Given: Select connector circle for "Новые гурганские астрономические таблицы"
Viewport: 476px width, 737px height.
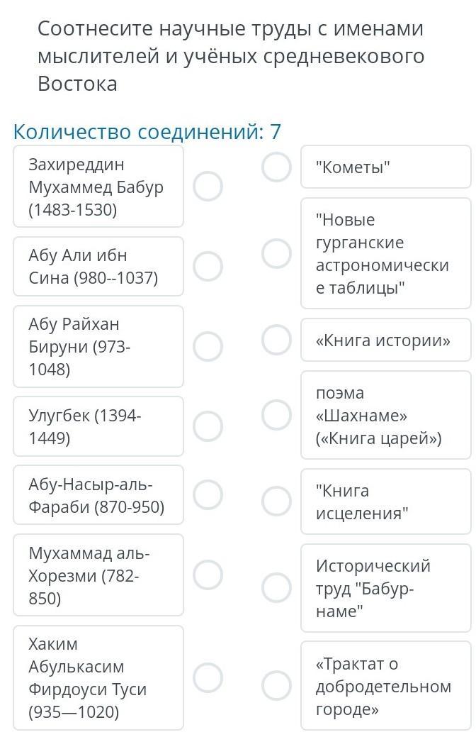Looking at the screenshot, I should tap(276, 253).
